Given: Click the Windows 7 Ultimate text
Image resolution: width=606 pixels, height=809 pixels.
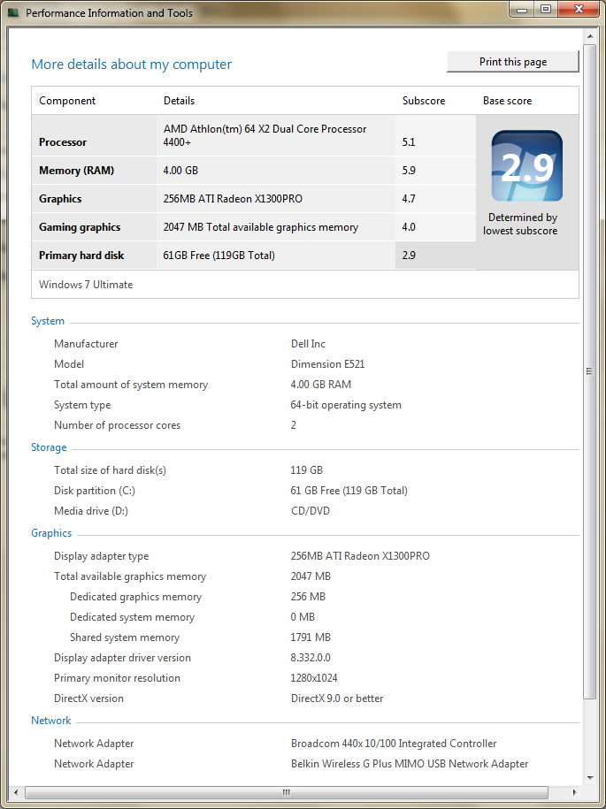Looking at the screenshot, I should [x=86, y=285].
